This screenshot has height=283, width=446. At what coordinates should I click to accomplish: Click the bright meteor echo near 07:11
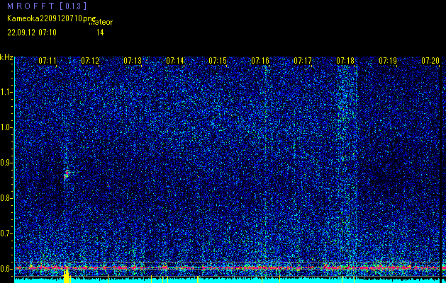[x=67, y=174]
